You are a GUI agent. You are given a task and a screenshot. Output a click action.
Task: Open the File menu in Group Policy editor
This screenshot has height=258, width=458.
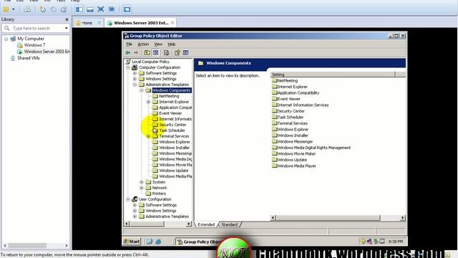[129, 44]
